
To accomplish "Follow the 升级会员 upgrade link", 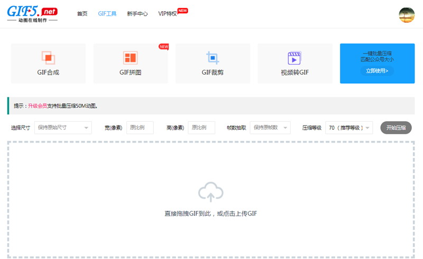I will tap(38, 106).
